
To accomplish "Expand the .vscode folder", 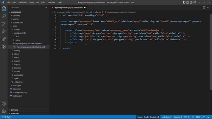I will pos(17,16).
